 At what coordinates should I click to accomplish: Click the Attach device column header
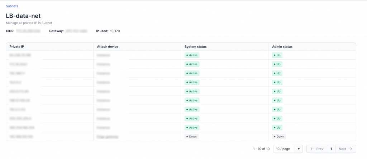pyautogui.click(x=108, y=47)
